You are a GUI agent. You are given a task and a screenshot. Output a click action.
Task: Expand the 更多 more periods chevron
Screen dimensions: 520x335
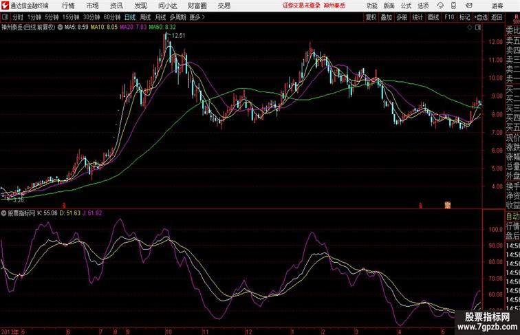click(x=197, y=17)
